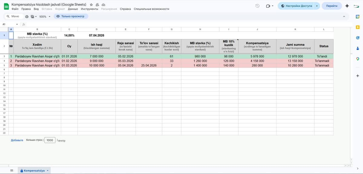Star this spreadsheet
This screenshot has width=363, height=174.
(x=91, y=5)
